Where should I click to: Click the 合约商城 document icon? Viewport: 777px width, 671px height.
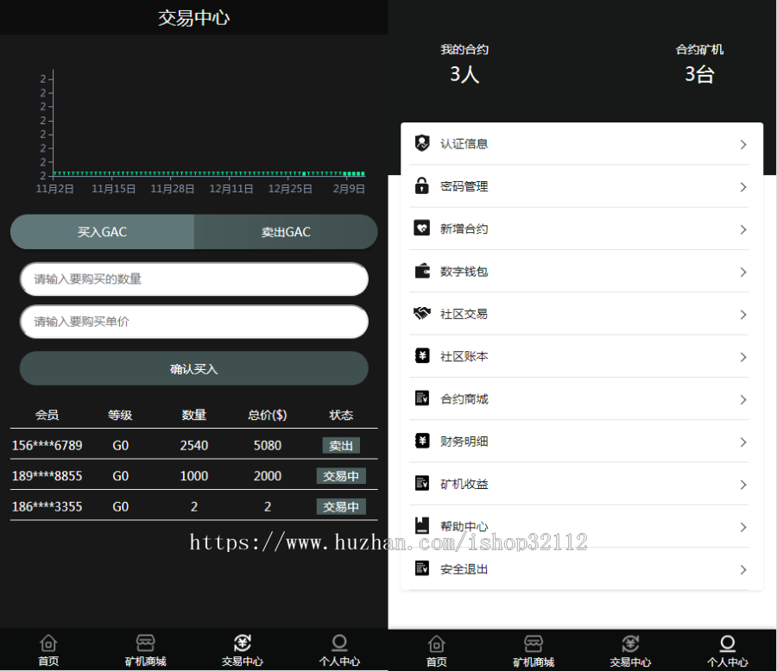pyautogui.click(x=421, y=398)
